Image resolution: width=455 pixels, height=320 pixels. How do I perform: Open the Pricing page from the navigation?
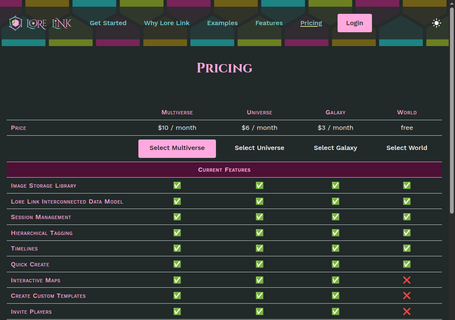(311, 23)
